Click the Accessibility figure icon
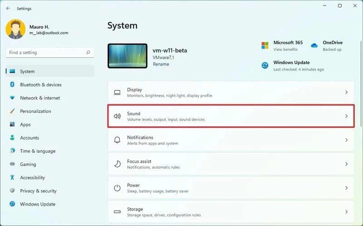 point(12,177)
